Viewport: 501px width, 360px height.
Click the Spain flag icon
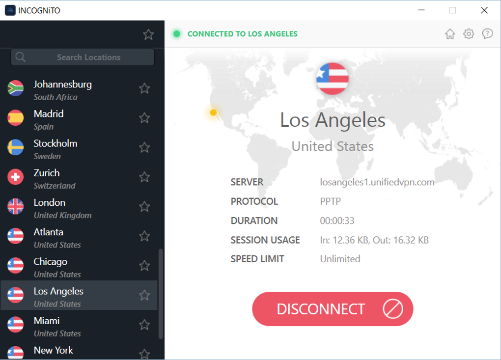(x=16, y=118)
